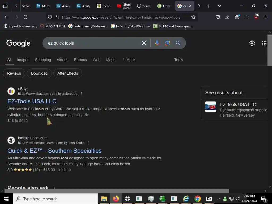
Task: Close the active ez quick tools tab
Action: tap(190, 6)
